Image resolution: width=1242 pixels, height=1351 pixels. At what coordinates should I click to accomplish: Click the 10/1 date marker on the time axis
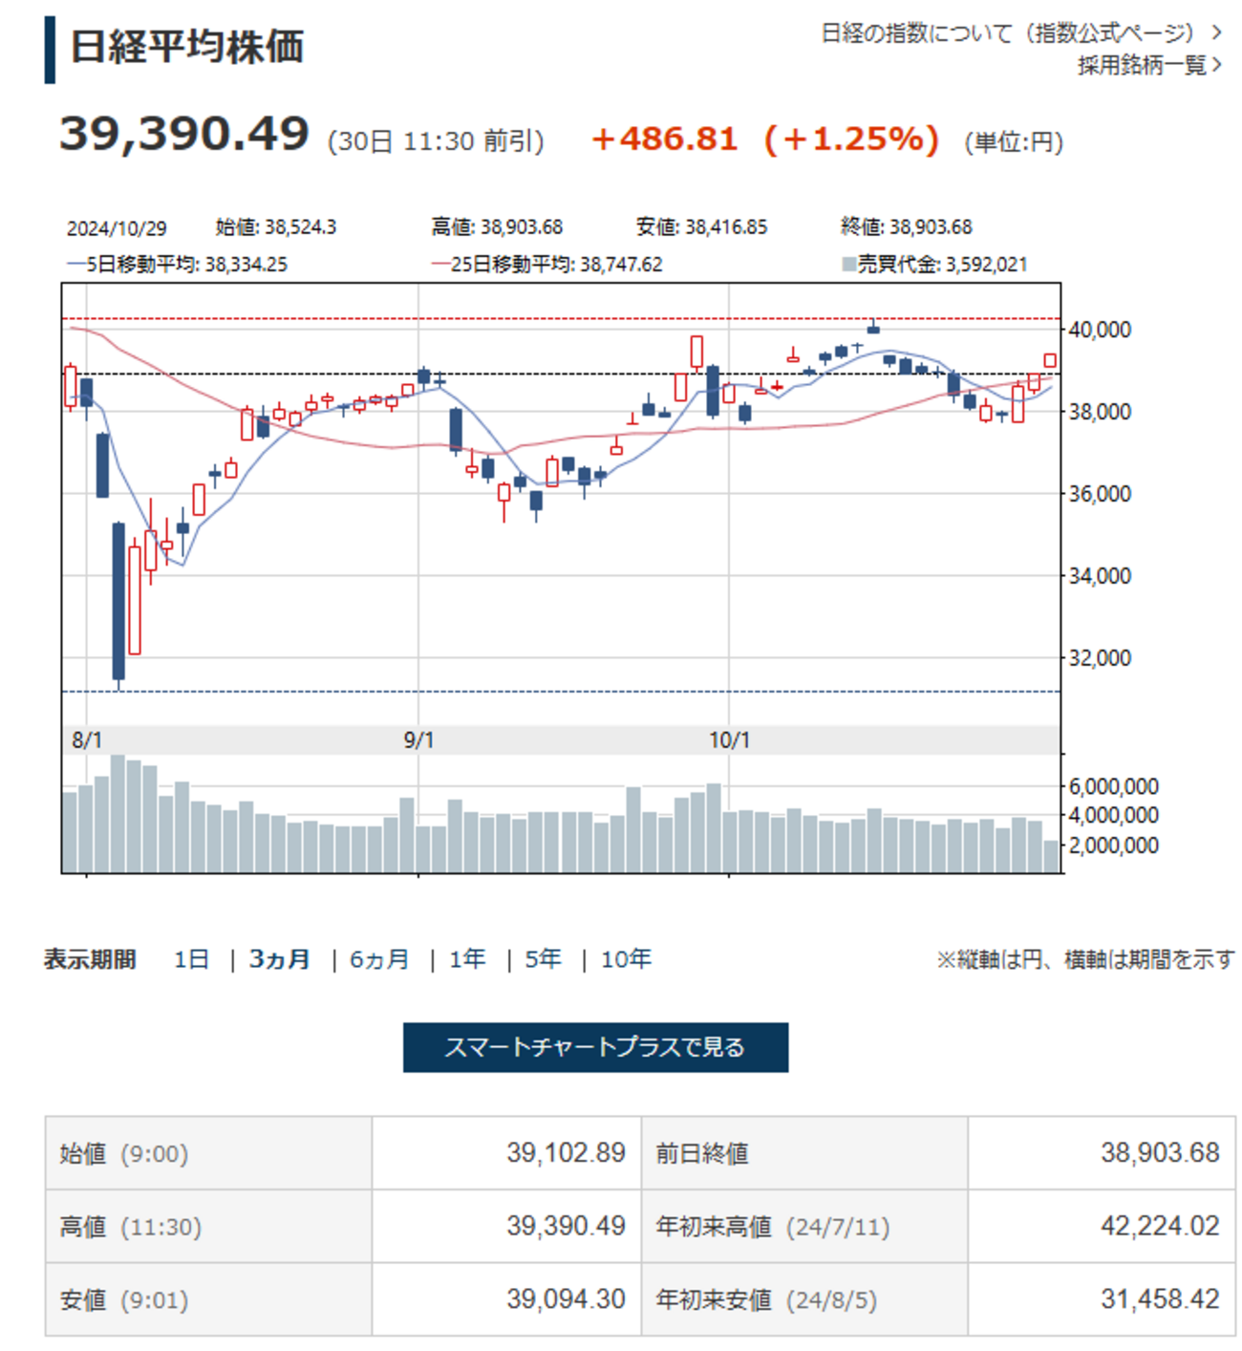click(729, 740)
